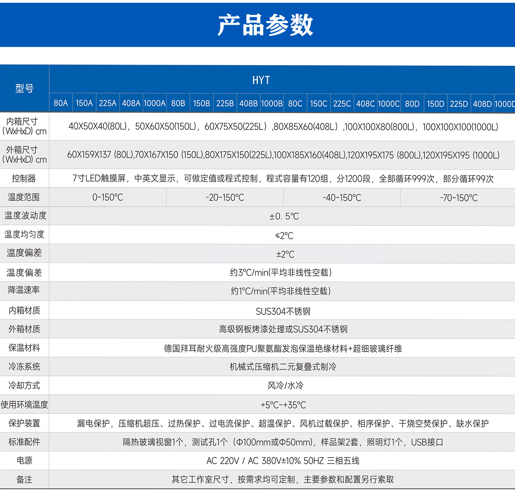
Task: Select outer dimensions value starting 60X159X137
Action: click(283, 155)
